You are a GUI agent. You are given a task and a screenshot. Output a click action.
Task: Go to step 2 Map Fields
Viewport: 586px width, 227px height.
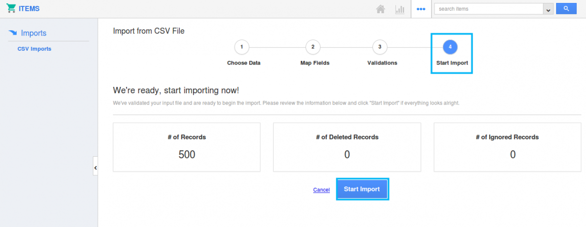pos(313,47)
